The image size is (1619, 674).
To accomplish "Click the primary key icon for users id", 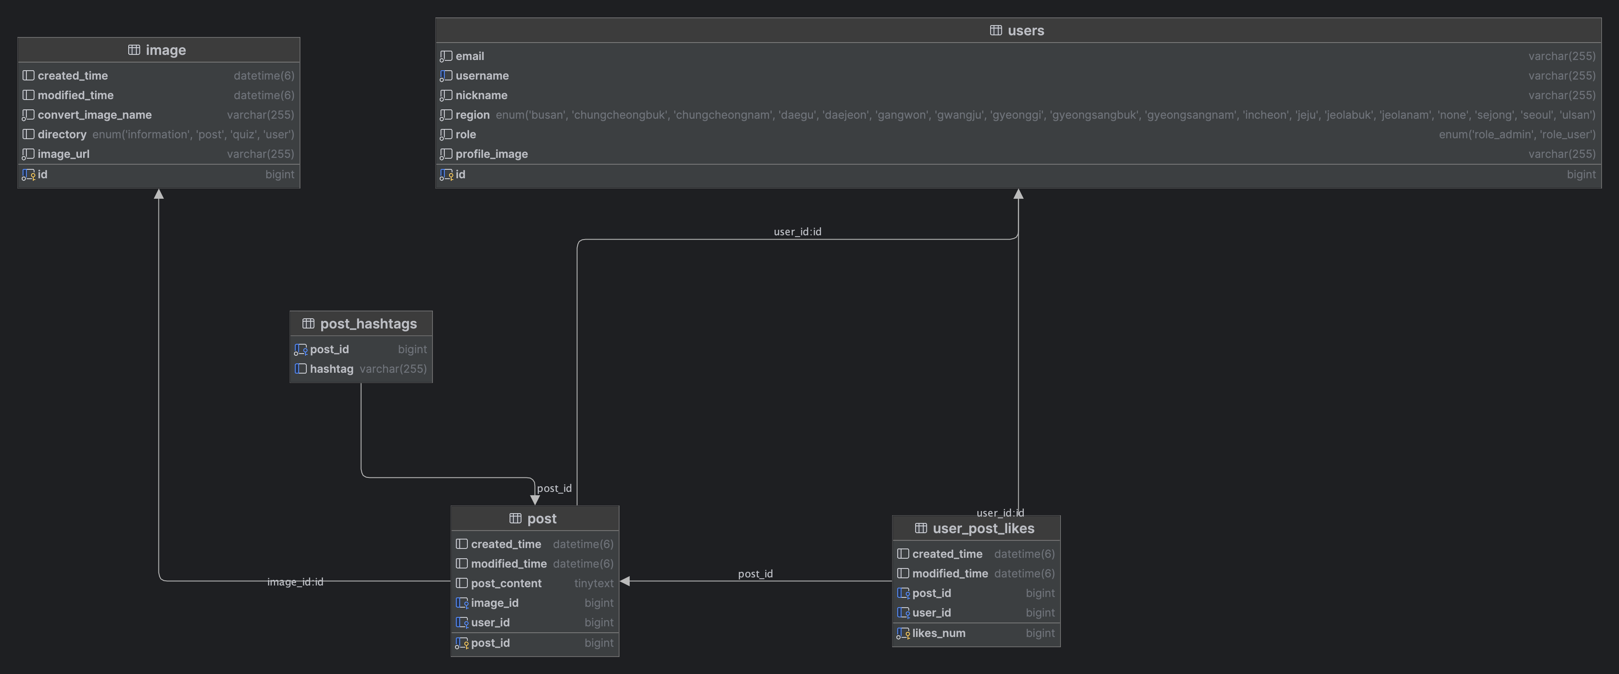I will pos(446,174).
